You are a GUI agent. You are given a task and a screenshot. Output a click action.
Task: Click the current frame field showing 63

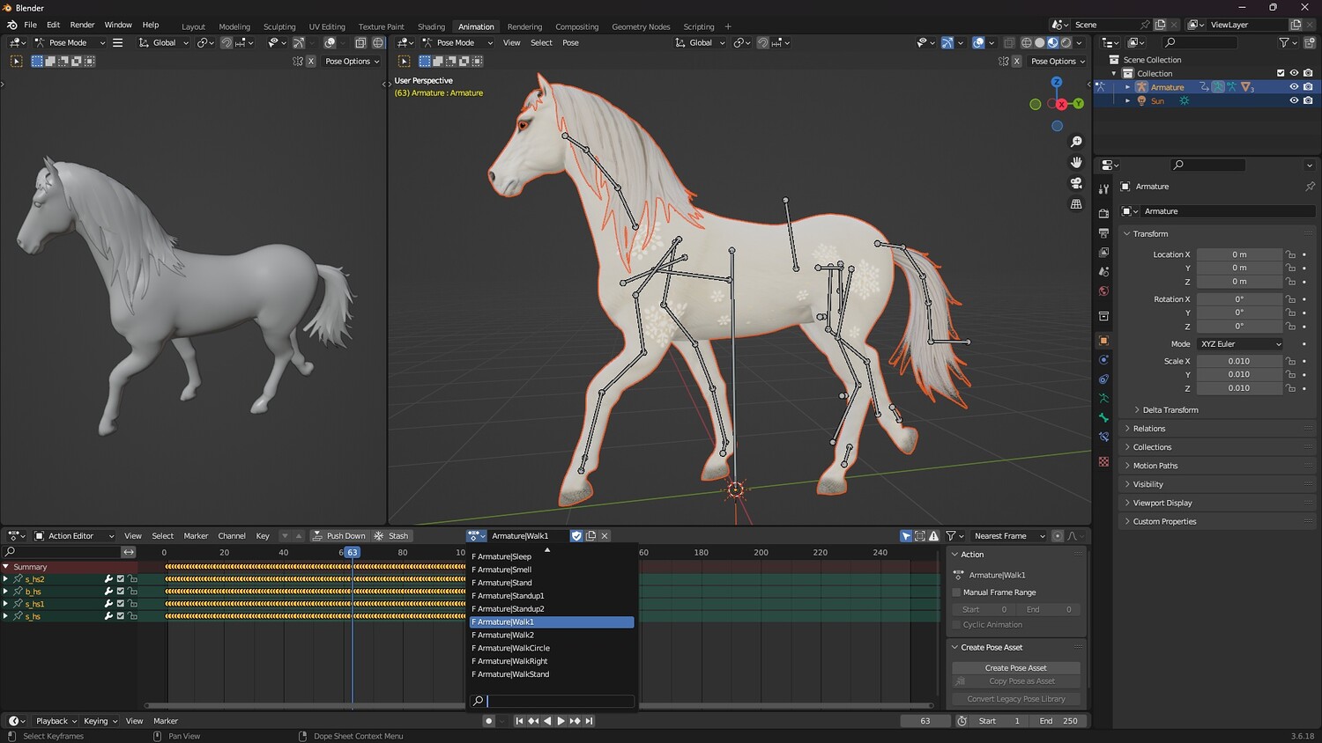[925, 721]
